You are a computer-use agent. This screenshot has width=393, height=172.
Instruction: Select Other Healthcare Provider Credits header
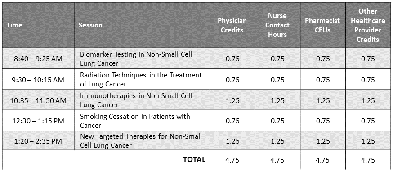pos(368,25)
